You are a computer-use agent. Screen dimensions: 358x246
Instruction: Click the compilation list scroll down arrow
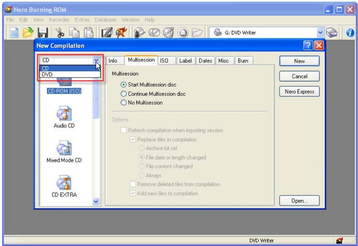coord(96,201)
